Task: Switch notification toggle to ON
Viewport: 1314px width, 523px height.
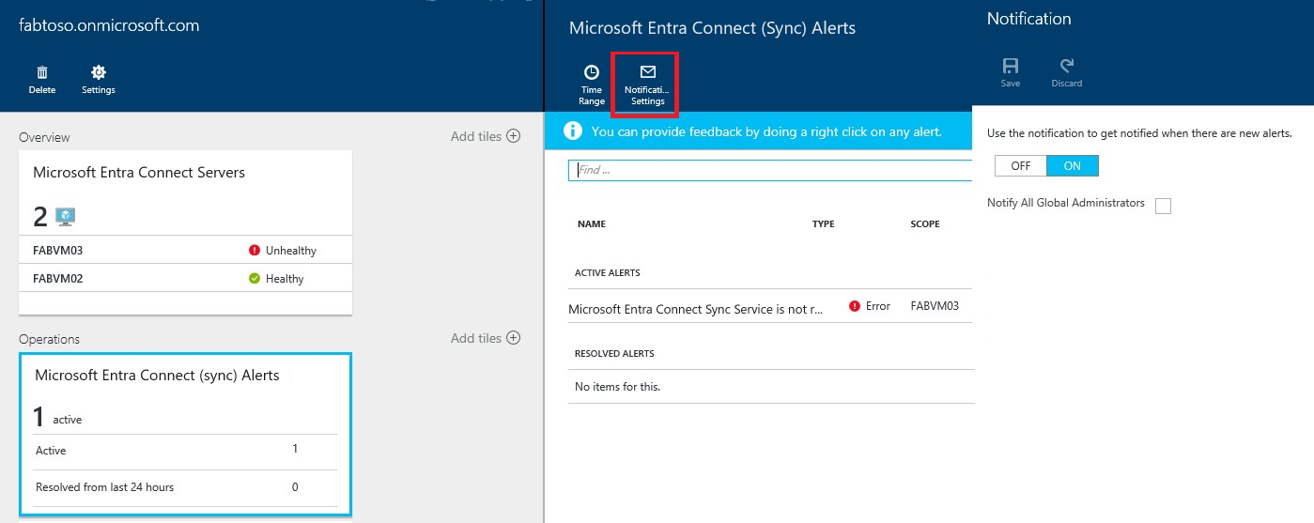Action: pos(1073,165)
